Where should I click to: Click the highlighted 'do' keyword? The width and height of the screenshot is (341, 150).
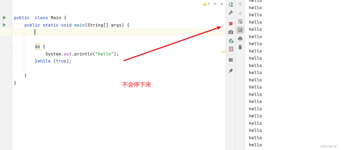pos(38,46)
